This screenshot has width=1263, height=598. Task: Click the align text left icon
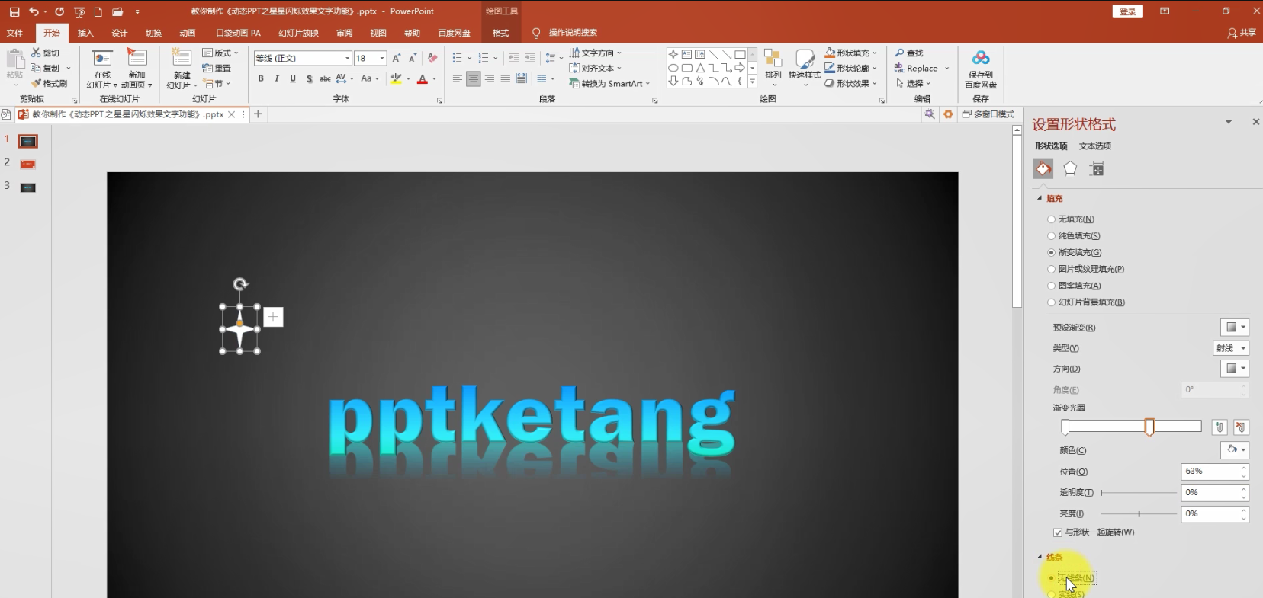point(458,78)
